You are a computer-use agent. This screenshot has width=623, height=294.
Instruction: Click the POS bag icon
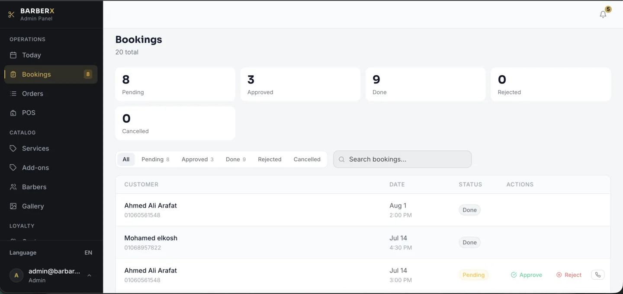pyautogui.click(x=13, y=113)
